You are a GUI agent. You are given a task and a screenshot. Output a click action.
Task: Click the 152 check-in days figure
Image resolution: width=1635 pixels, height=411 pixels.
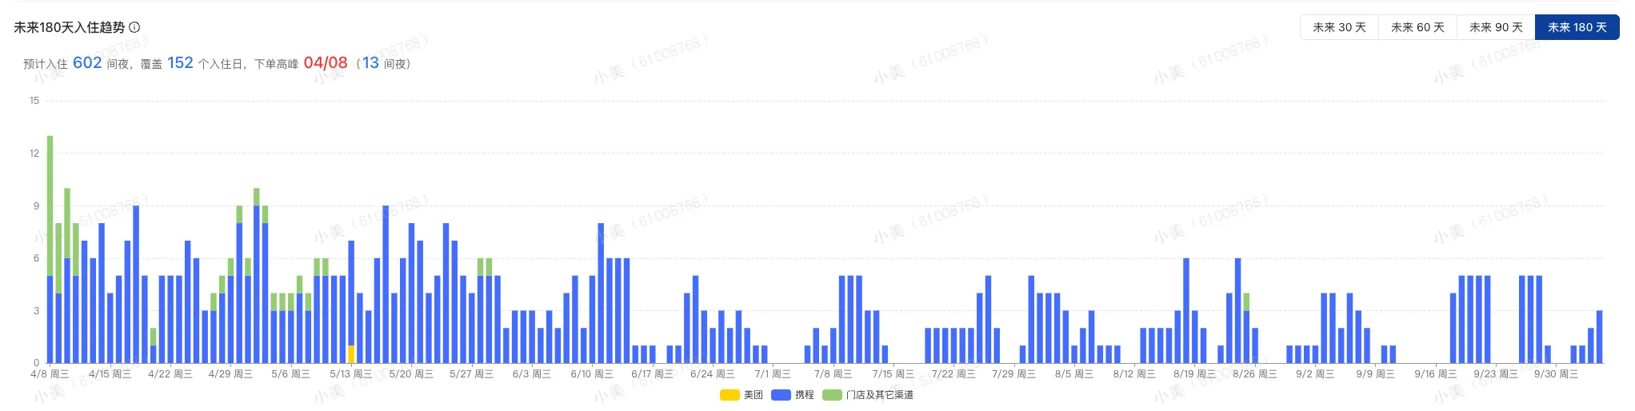pos(180,63)
